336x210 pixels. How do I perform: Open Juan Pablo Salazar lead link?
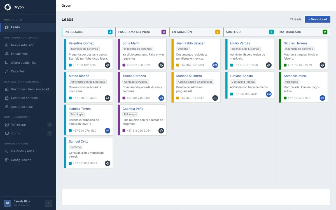pos(190,43)
